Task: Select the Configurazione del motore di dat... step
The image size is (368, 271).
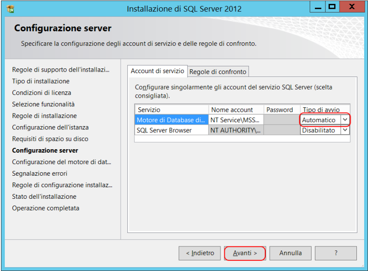Action: coord(62,162)
